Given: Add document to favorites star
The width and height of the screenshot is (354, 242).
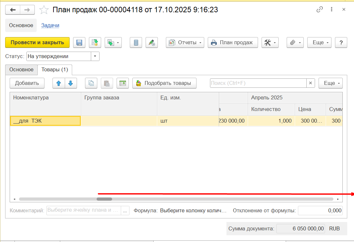Looking at the screenshot, I should point(44,10).
